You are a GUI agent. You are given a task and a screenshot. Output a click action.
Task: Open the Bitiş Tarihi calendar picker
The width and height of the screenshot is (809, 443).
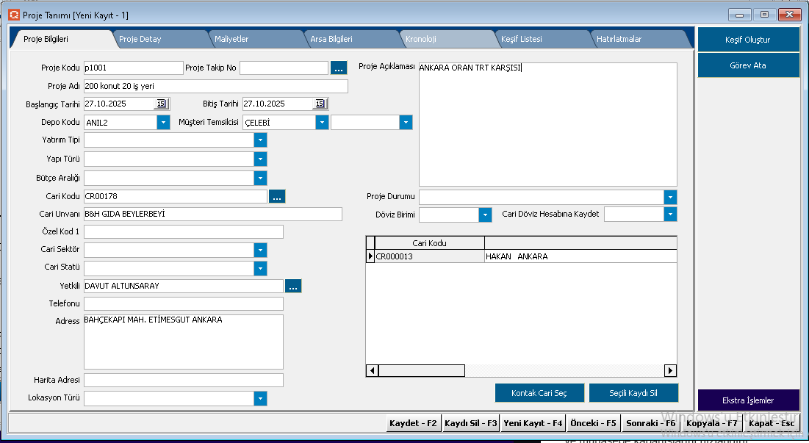point(320,104)
